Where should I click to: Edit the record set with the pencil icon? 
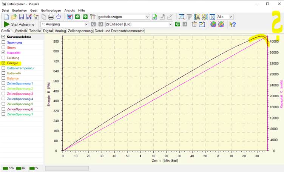202,24
